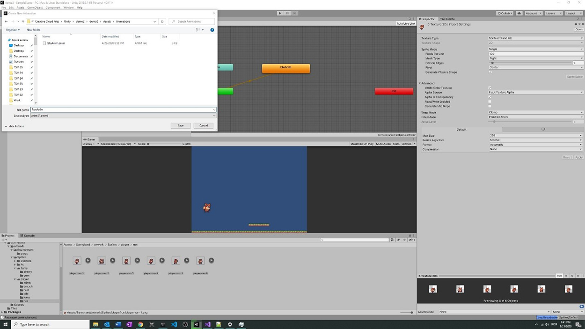
Task: Toggle Generate Physics Shape checkbox
Action: (490, 72)
